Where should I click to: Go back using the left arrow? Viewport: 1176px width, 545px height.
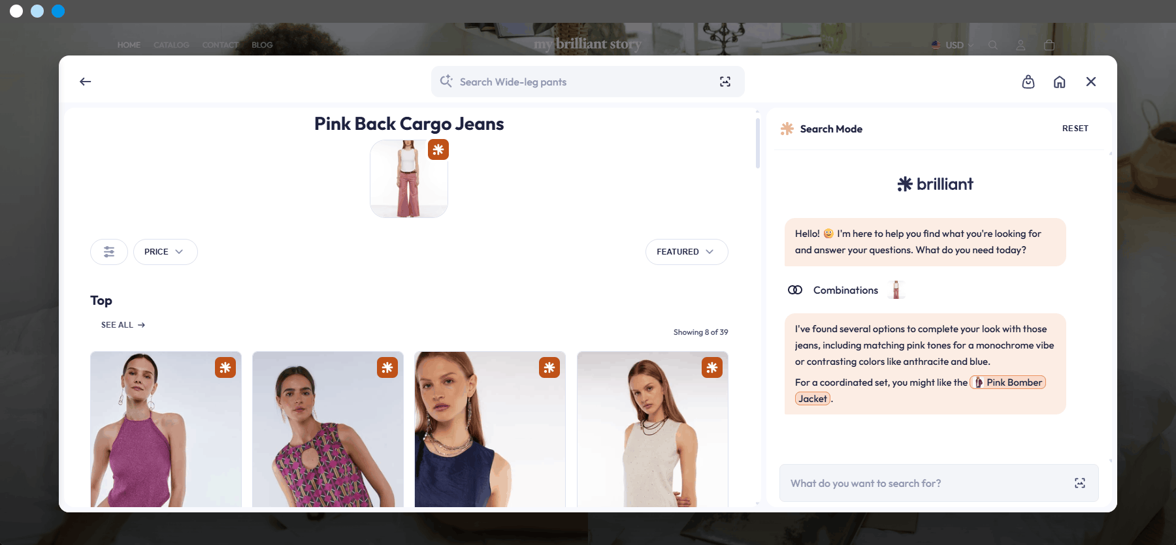[x=85, y=82]
